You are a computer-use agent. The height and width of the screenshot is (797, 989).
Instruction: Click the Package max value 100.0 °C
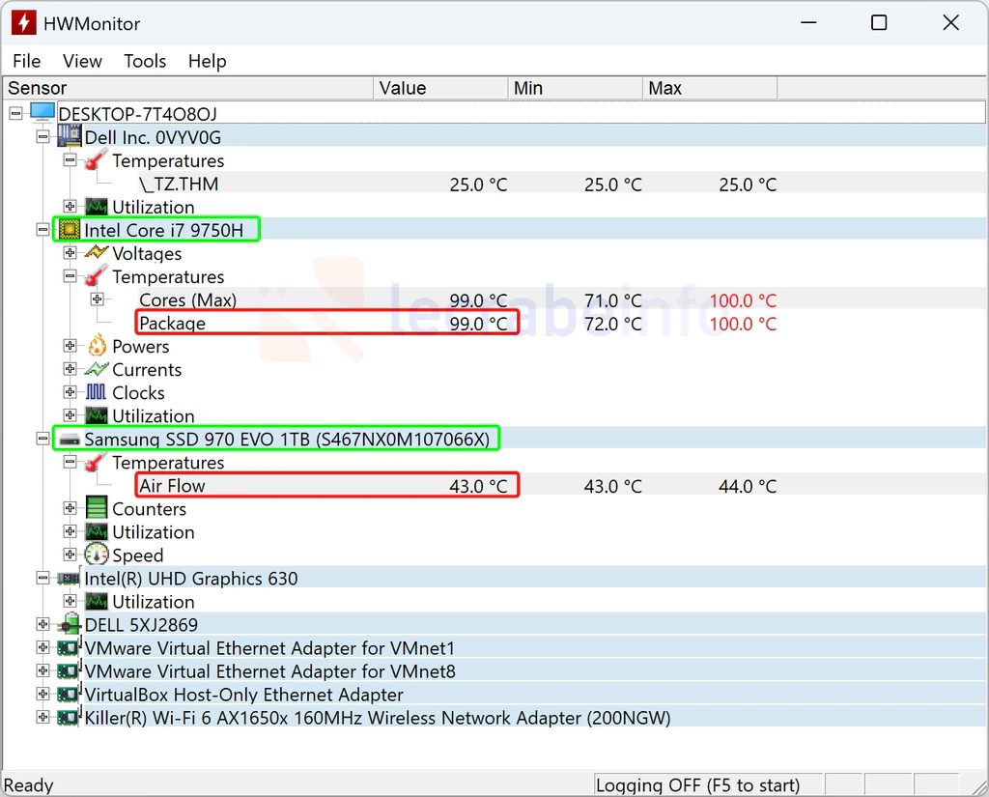click(743, 324)
